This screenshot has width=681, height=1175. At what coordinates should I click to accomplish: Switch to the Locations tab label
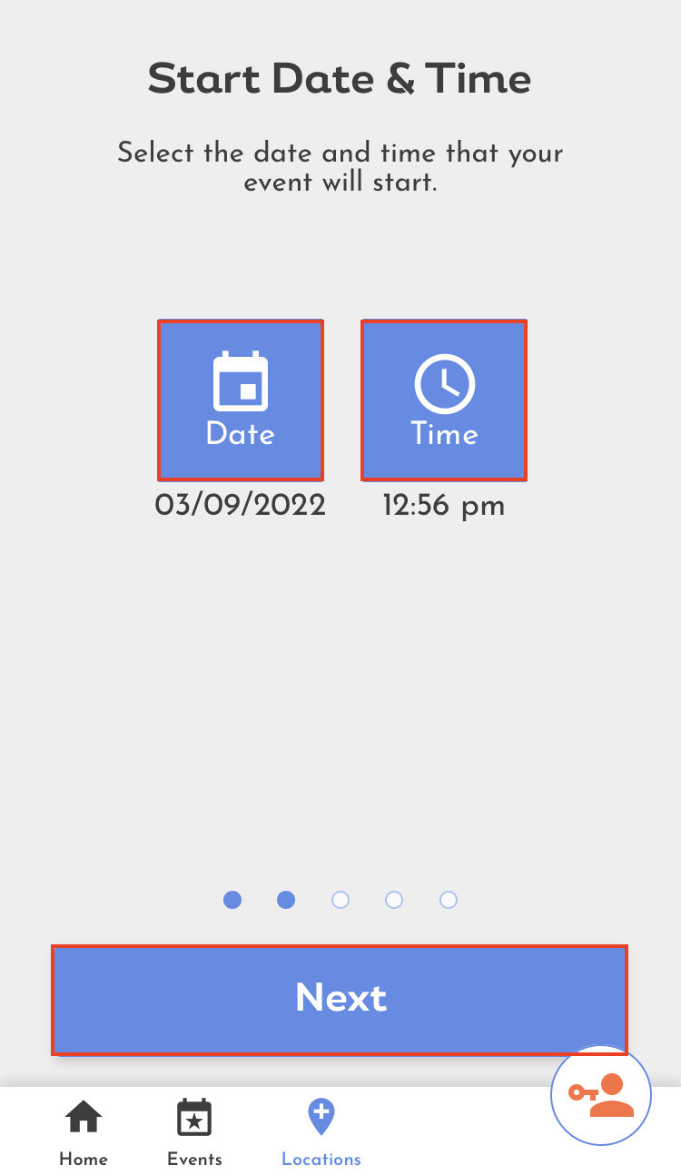click(321, 1160)
